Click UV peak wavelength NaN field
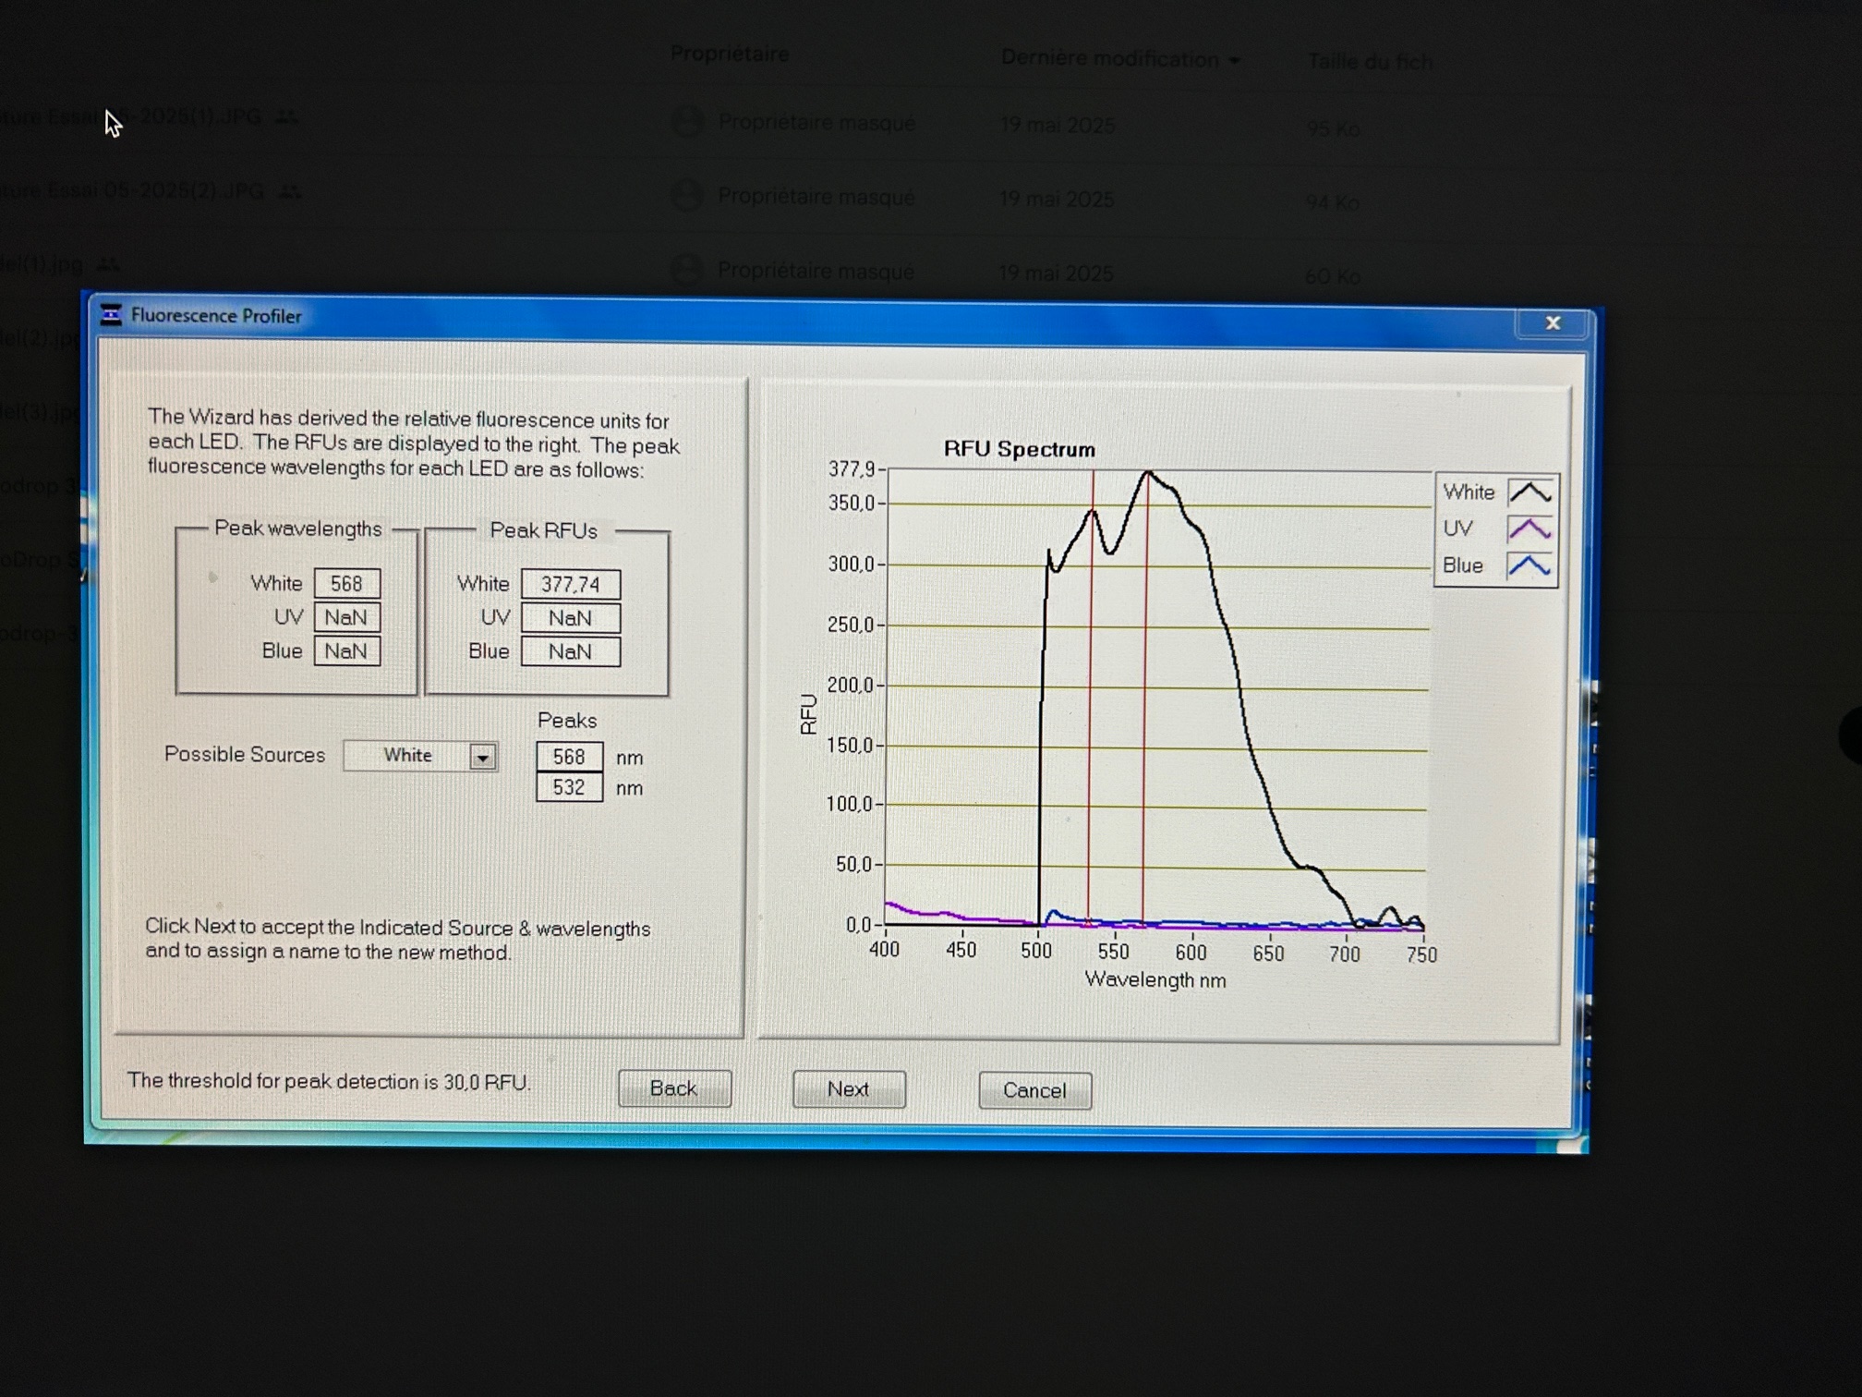1862x1397 pixels. (346, 617)
